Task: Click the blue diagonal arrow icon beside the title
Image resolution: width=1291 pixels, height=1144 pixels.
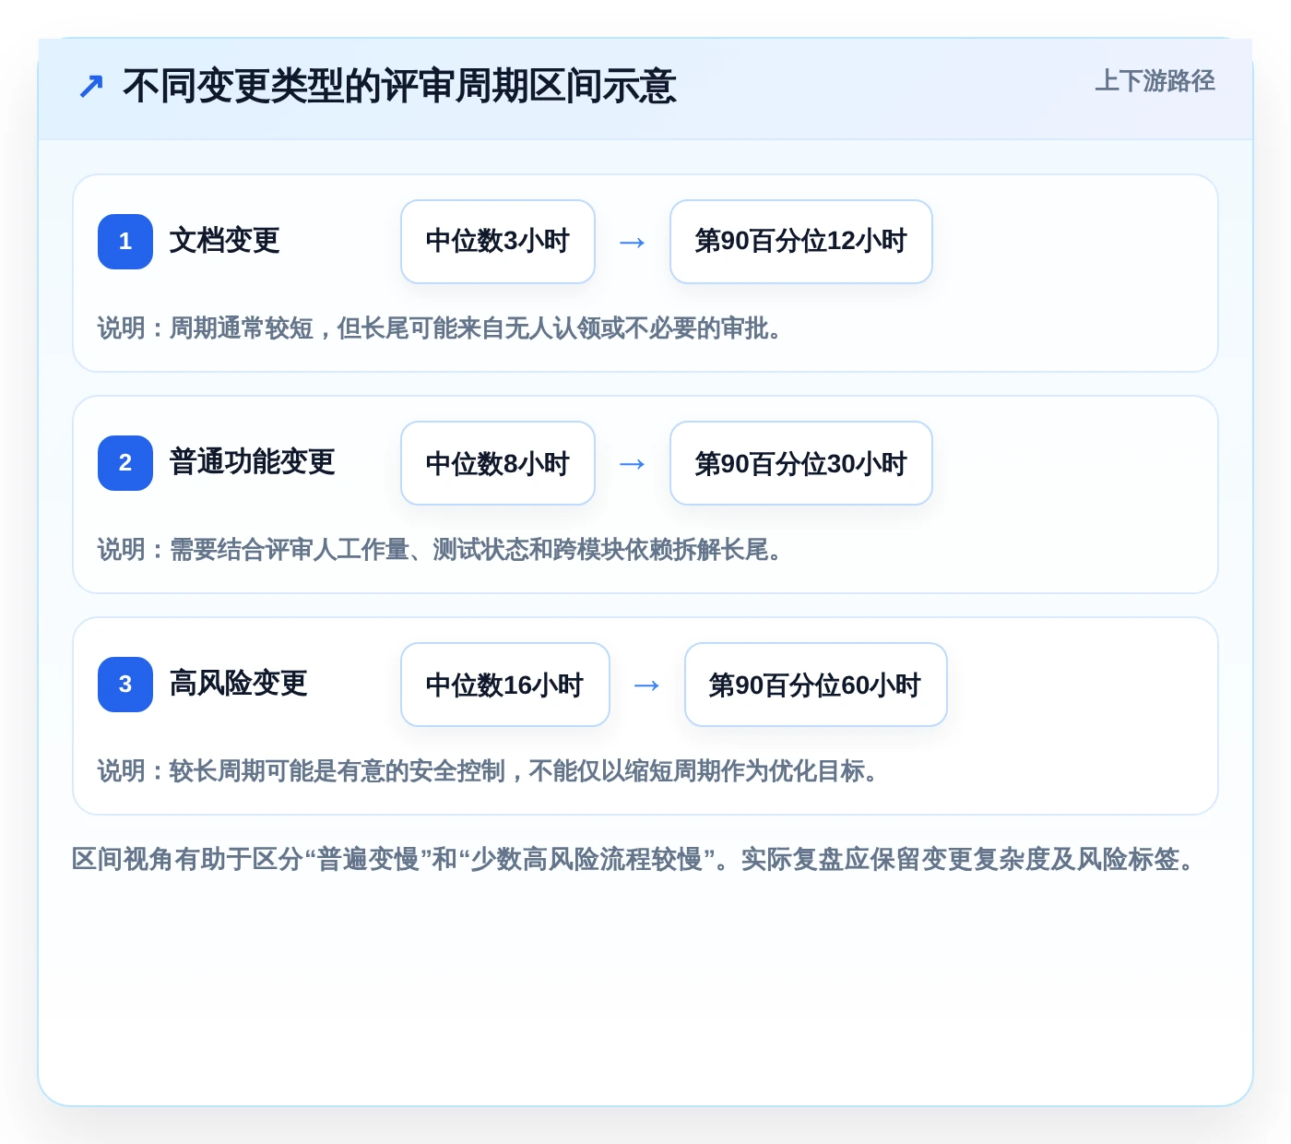Action: tap(90, 87)
